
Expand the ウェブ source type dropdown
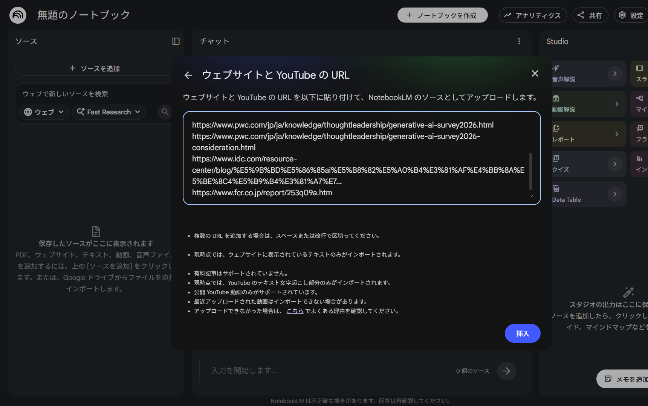pyautogui.click(x=44, y=112)
